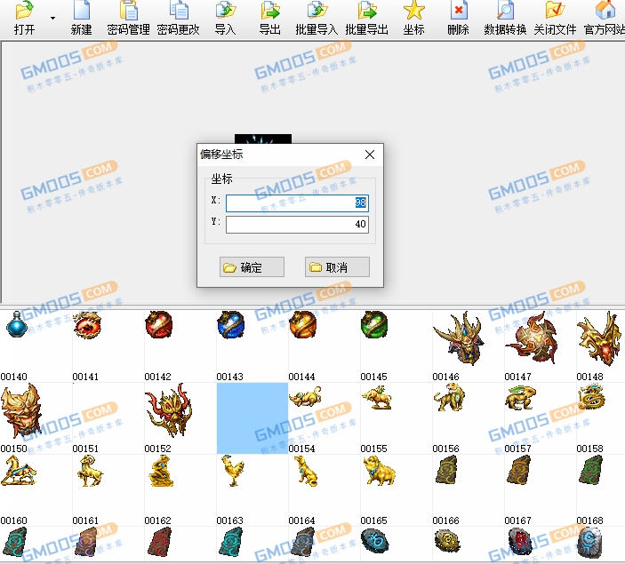The width and height of the screenshot is (625, 564).
Task: Select thumbnail 00145 green orb
Action: click(397, 346)
